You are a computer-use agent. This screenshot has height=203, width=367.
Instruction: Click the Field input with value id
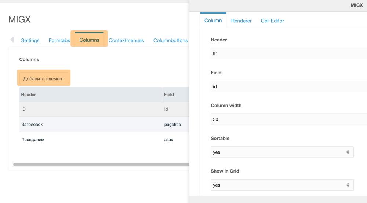289,86
